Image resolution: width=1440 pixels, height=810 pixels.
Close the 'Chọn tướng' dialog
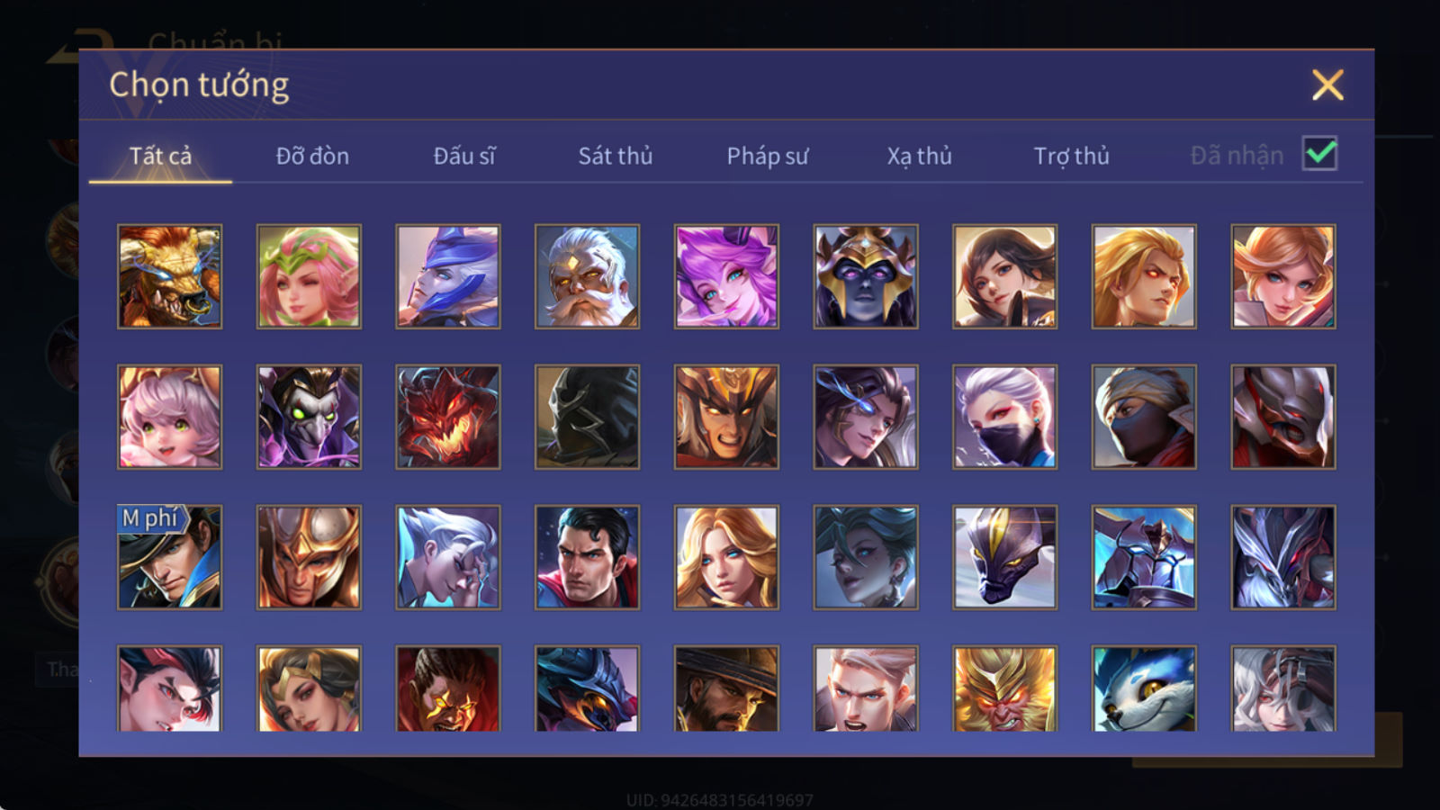point(1327,85)
